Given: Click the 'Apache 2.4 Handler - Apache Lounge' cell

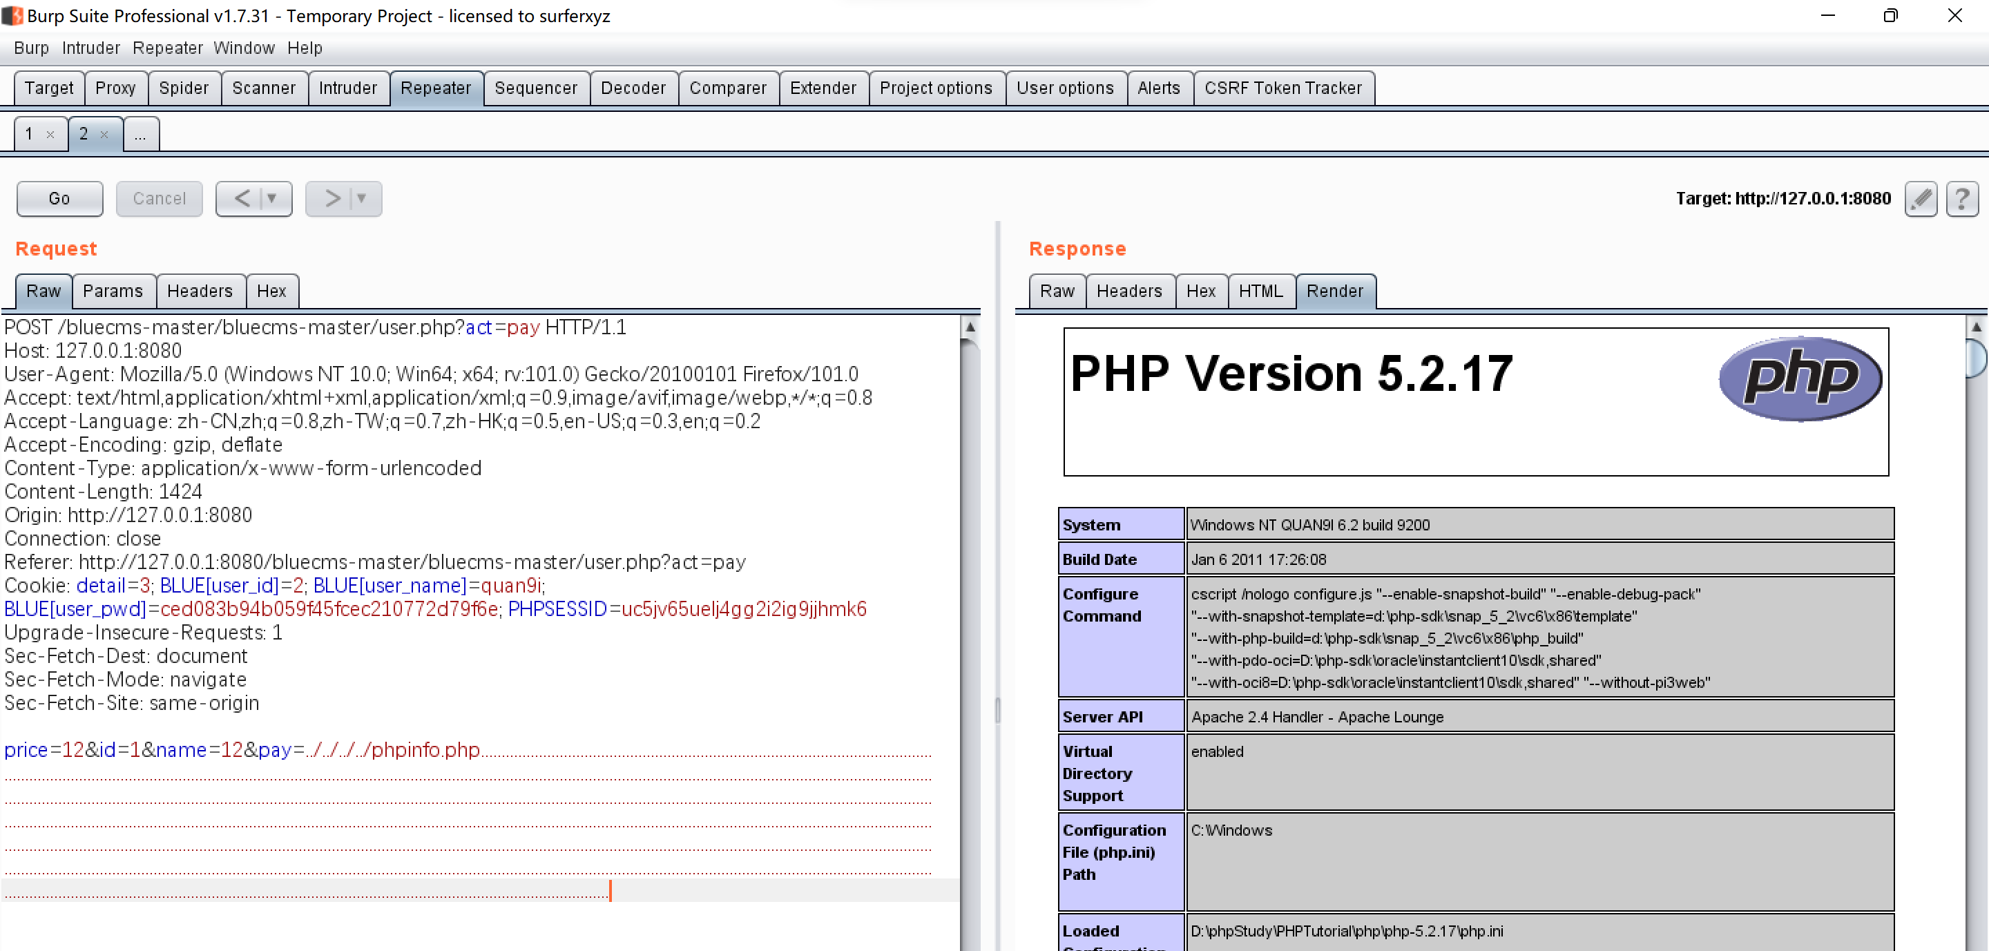Looking at the screenshot, I should pos(1540,717).
